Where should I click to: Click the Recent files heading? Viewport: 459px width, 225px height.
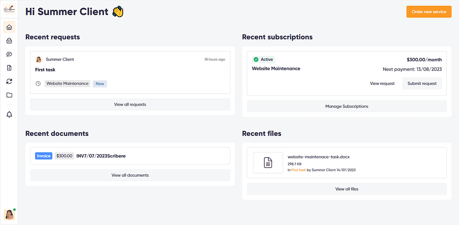[x=262, y=134]
